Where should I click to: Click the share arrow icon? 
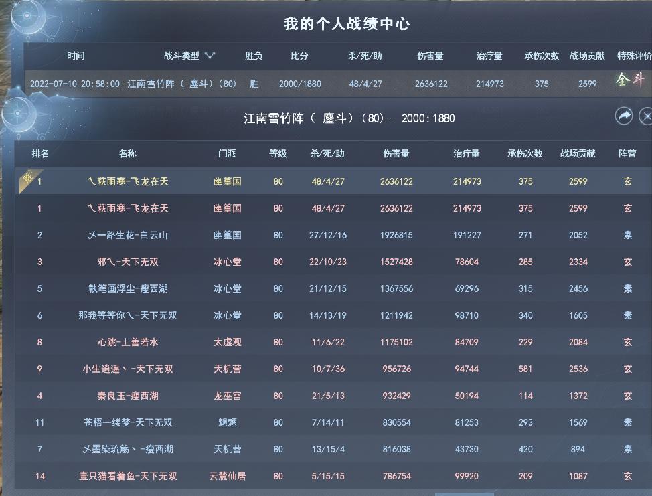(624, 116)
